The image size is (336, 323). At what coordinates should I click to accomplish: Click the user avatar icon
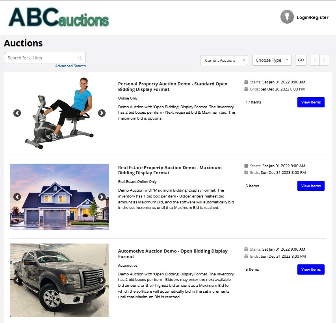[x=287, y=17]
